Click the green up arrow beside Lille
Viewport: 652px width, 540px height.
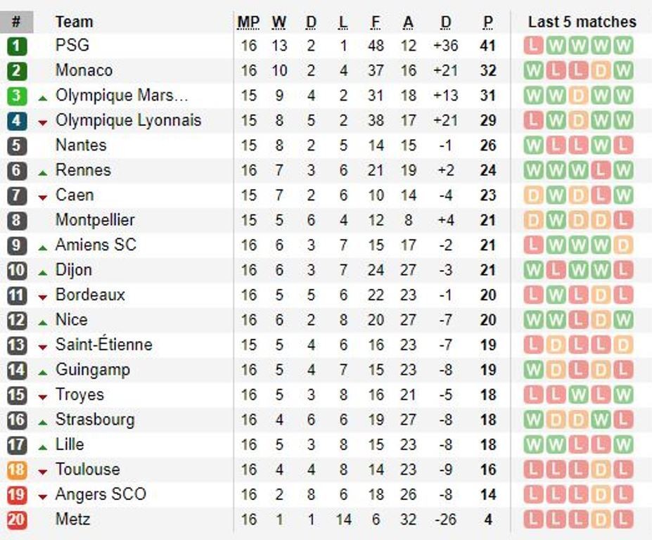43,446
